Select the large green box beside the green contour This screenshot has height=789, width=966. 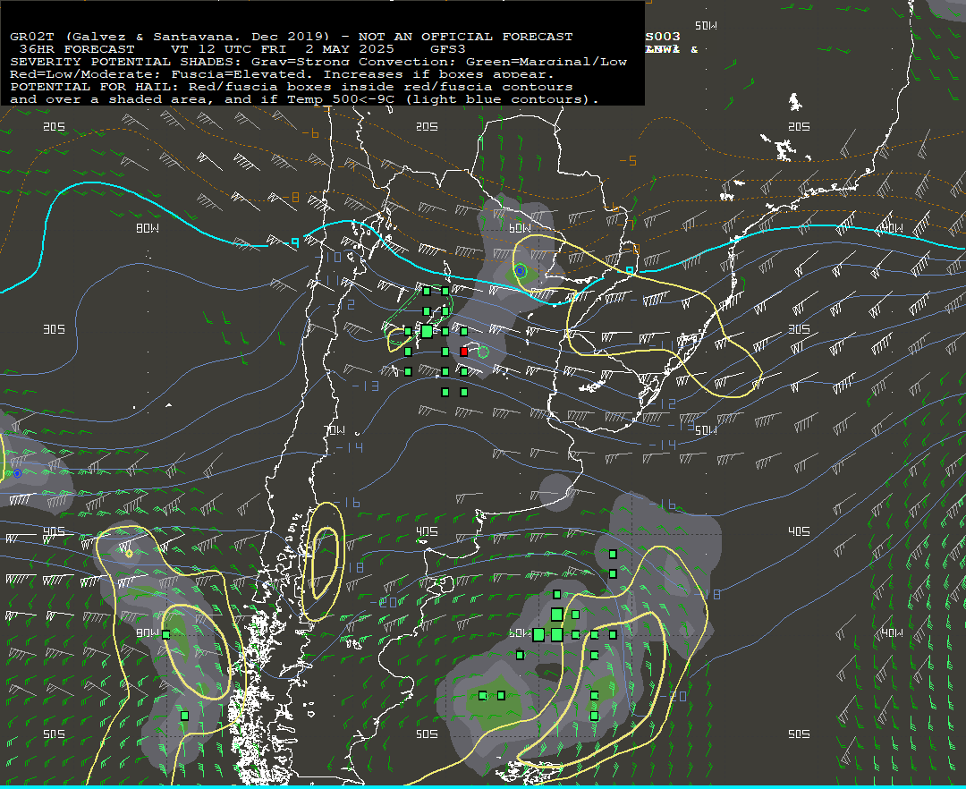tap(427, 331)
